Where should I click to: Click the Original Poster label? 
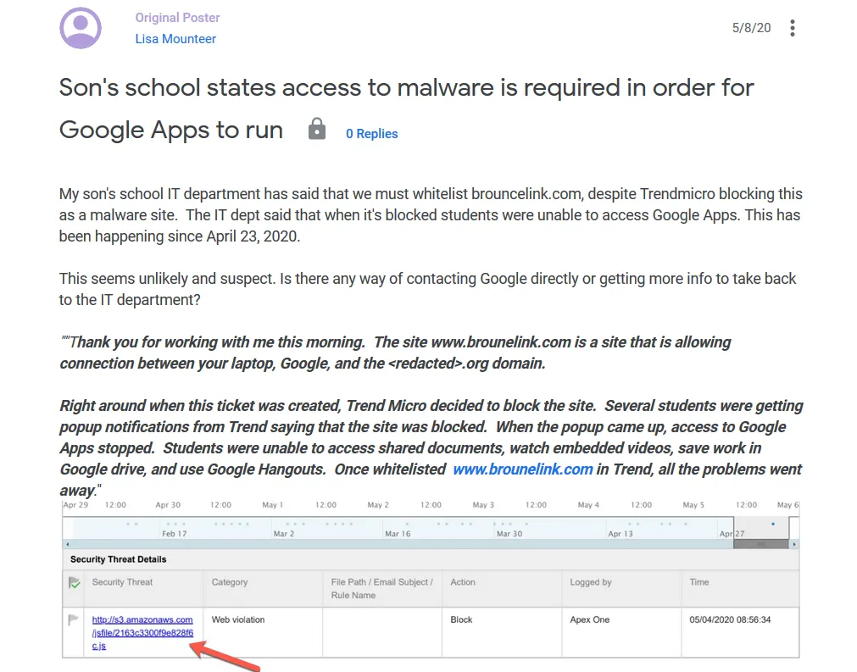click(x=178, y=18)
